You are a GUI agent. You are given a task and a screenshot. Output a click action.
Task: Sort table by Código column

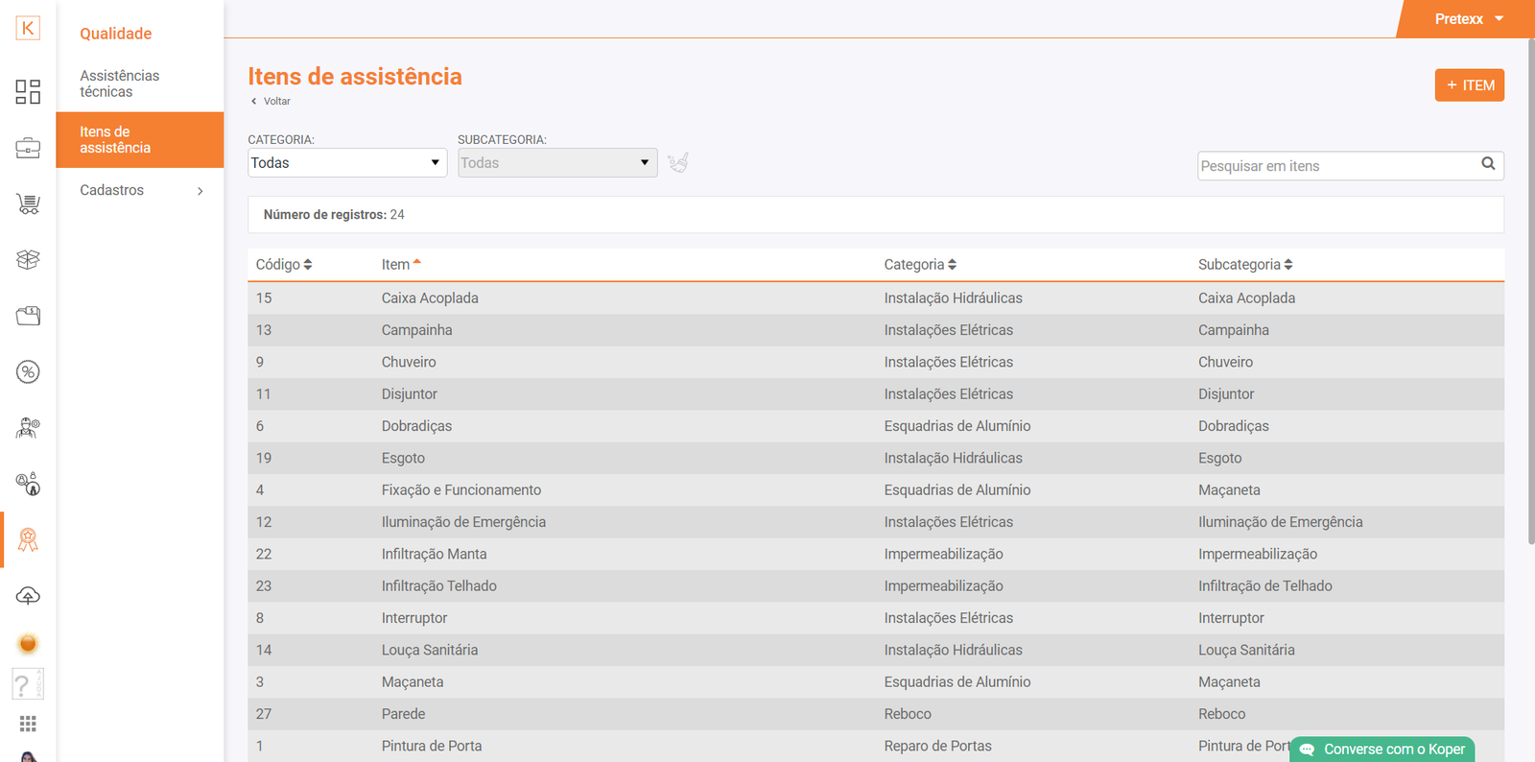pyautogui.click(x=284, y=265)
